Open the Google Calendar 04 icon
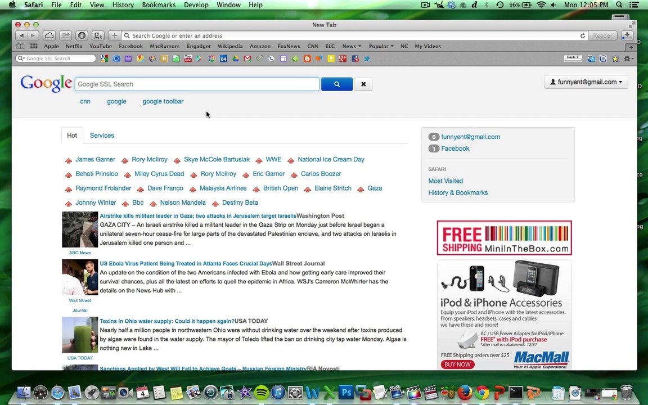The image size is (648, 405). [223, 58]
